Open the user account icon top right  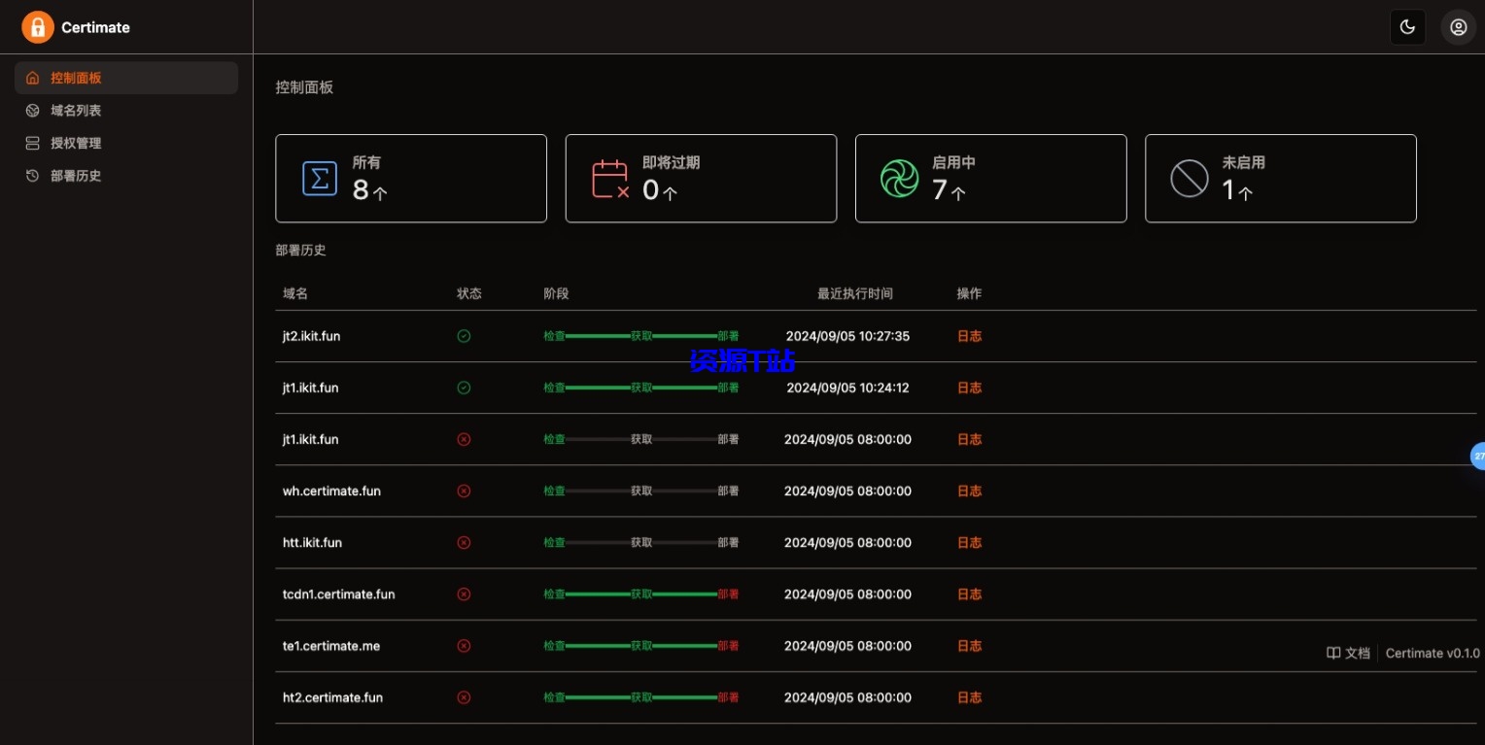(x=1458, y=26)
